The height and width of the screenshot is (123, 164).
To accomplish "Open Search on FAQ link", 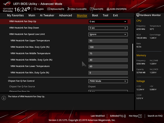I will click(155, 116).
